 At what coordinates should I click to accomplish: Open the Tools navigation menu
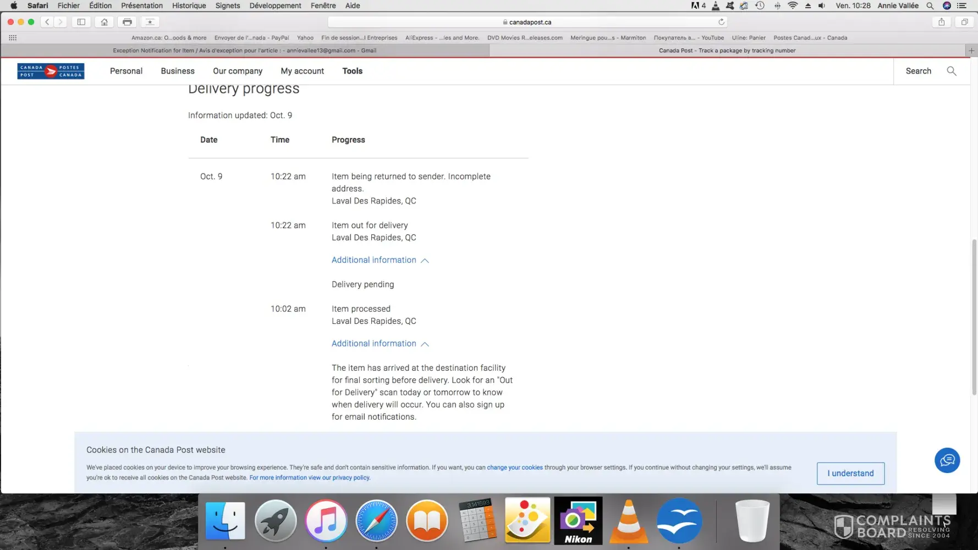pyautogui.click(x=352, y=71)
